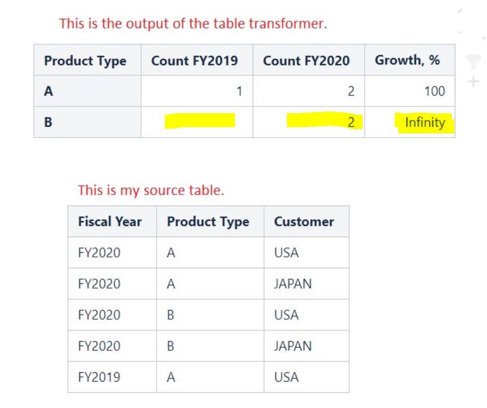Click the faint plus icon beside the table
This screenshot has width=487, height=408.
tap(474, 81)
